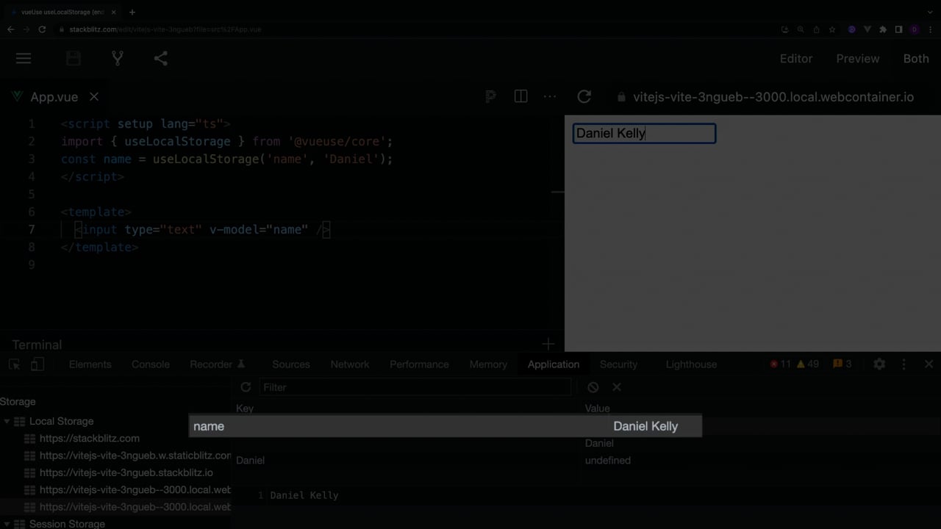Viewport: 941px width, 529px height.
Task: Open the Sources tab
Action: coord(291,364)
